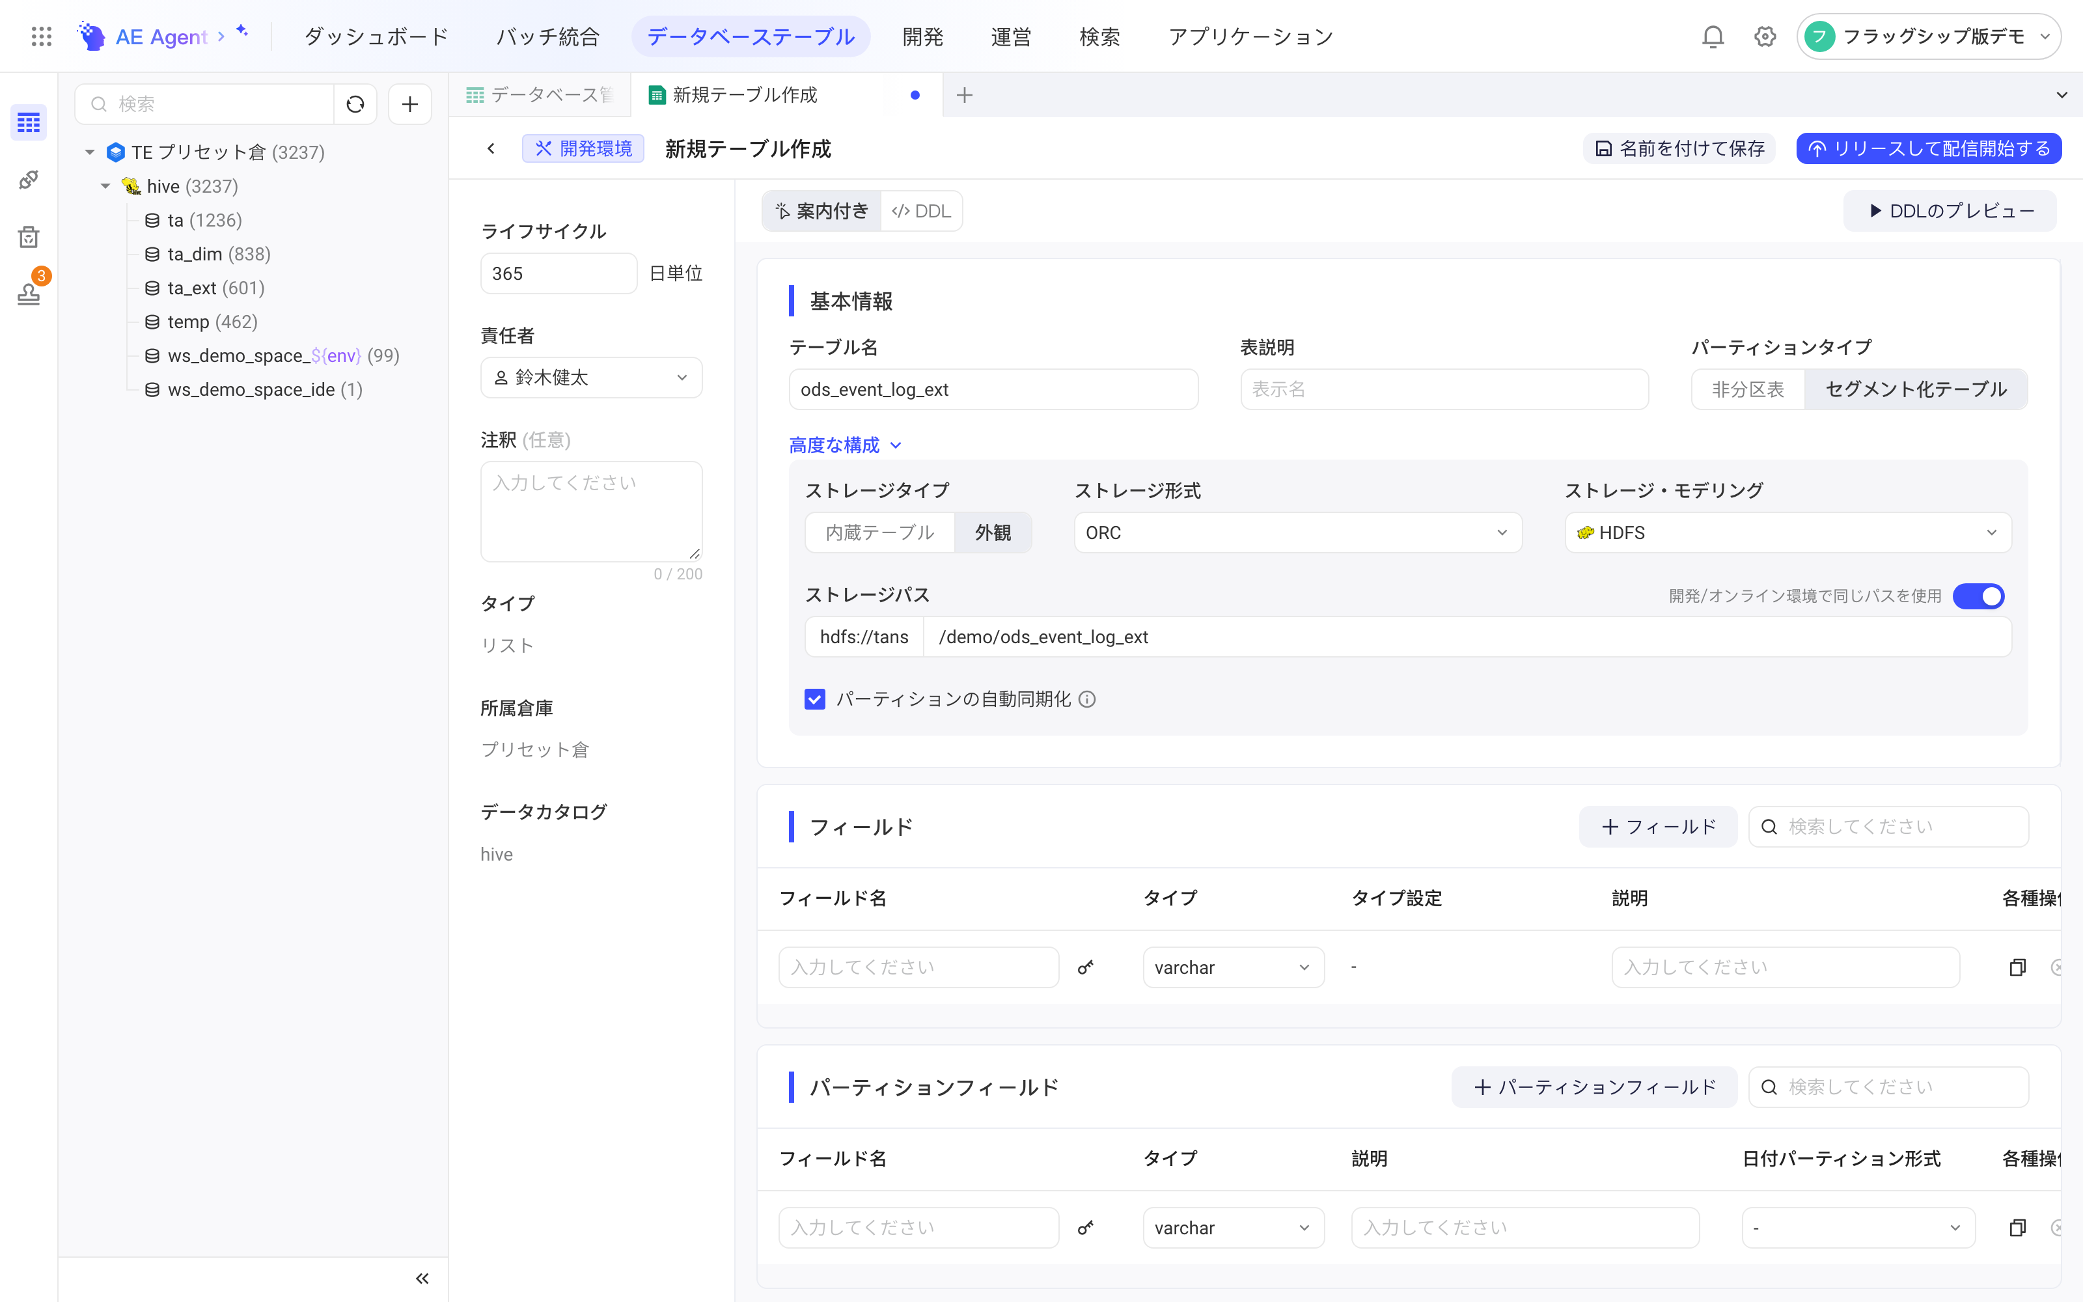This screenshot has height=1302, width=2083.
Task: Open the settings gear icon
Action: tap(1765, 36)
